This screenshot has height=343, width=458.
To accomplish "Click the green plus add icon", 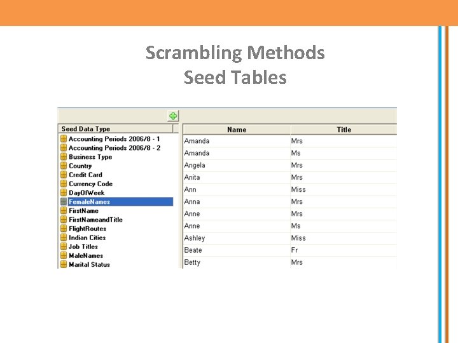I will coord(173,116).
